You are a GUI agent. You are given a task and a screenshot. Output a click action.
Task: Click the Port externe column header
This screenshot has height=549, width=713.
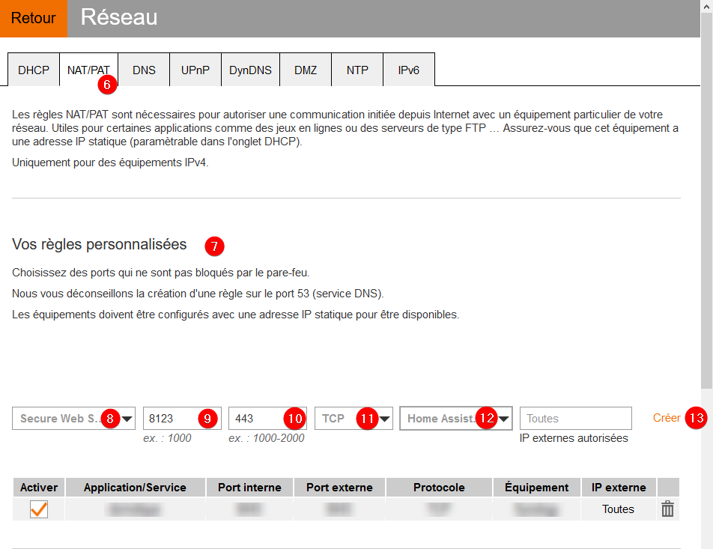pos(340,487)
